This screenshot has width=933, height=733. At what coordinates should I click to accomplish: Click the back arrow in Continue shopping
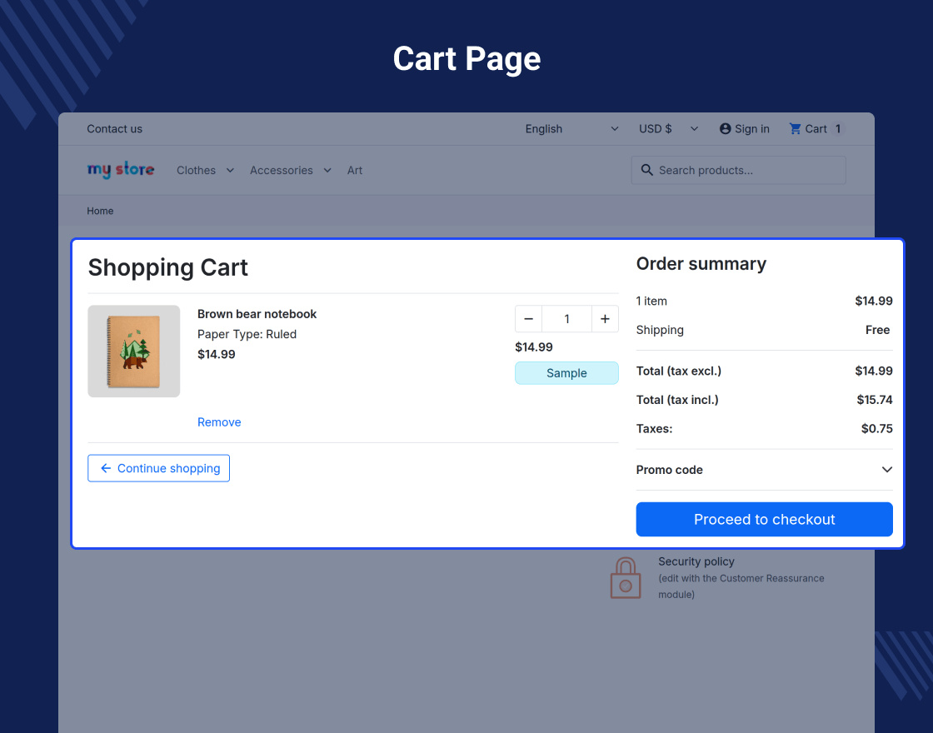tap(106, 468)
